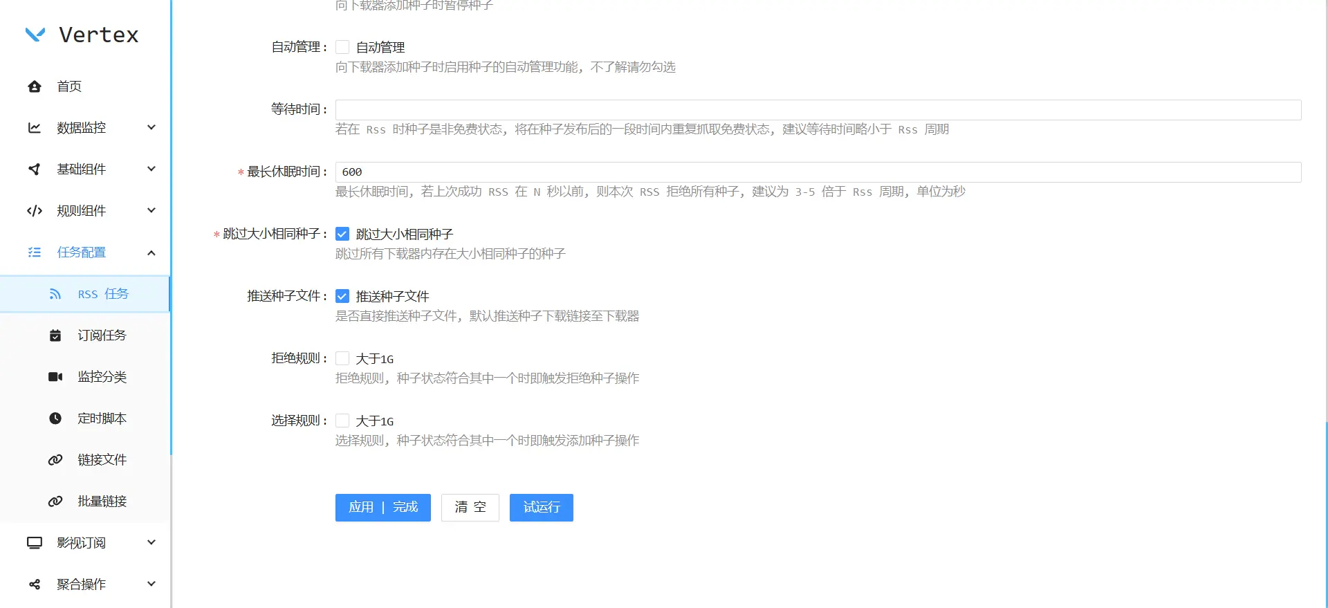Click the 应用 | 完成 button
This screenshot has height=608, width=1328.
pyautogui.click(x=382, y=508)
